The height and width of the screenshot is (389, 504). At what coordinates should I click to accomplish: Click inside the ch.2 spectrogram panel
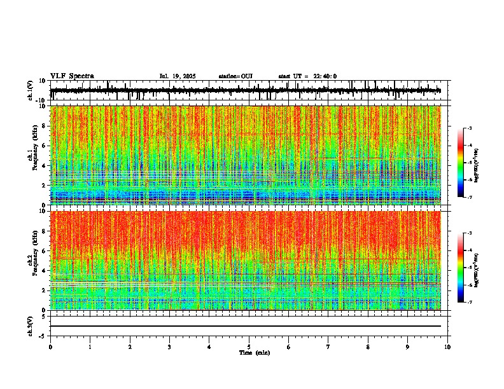point(246,261)
